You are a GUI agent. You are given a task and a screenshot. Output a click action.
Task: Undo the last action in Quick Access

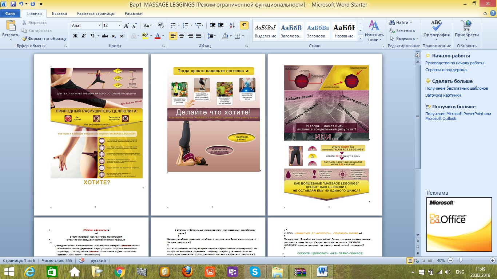(x=21, y=4)
